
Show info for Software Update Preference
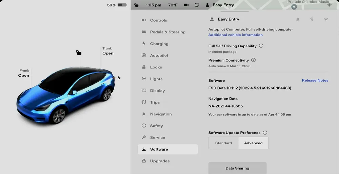(265, 133)
